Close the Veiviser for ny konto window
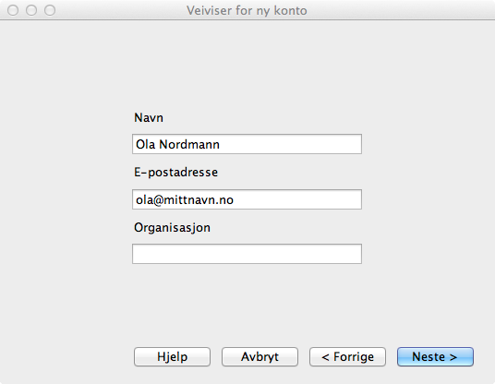 (13, 10)
